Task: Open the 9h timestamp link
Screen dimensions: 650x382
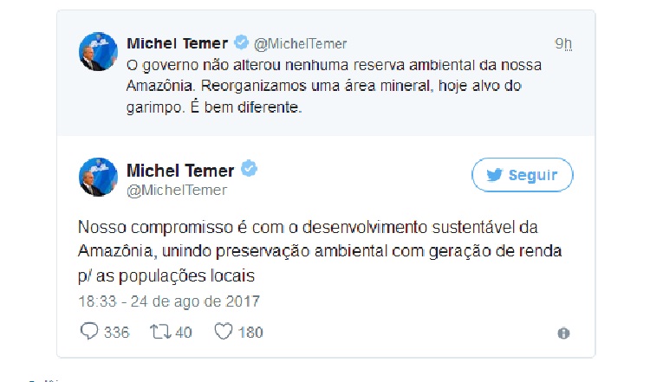Action: pos(563,43)
